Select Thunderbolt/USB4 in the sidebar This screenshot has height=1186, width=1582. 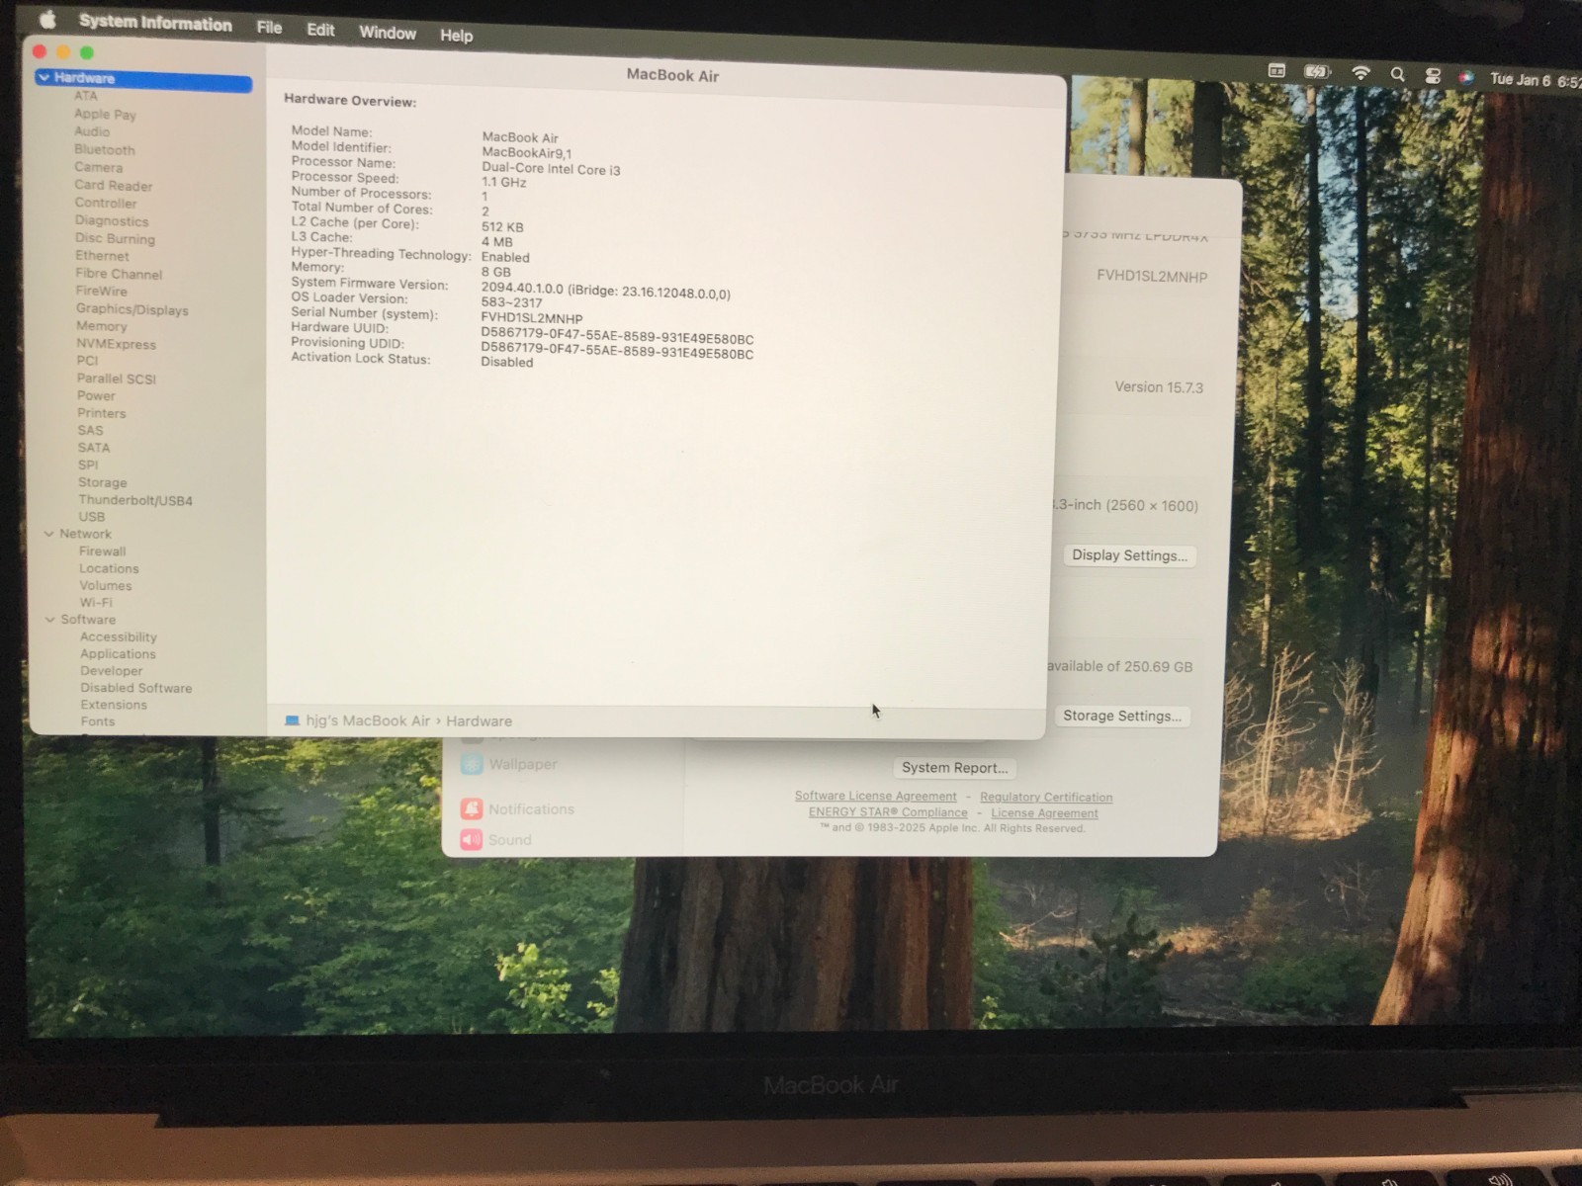pos(135,500)
